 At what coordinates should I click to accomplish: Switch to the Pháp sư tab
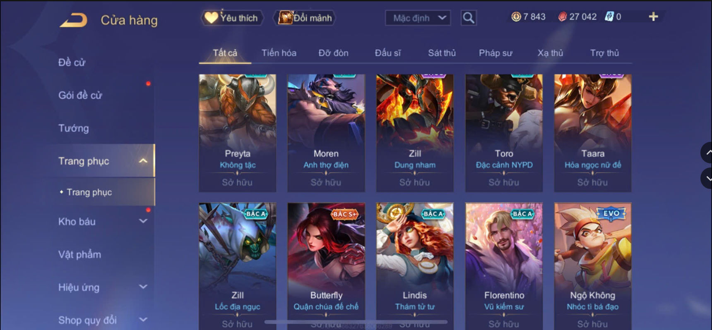pos(496,53)
